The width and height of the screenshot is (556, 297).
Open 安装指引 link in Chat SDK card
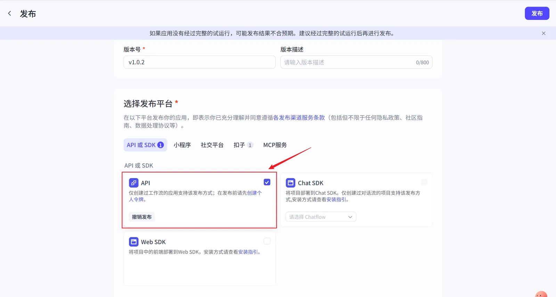(336, 200)
